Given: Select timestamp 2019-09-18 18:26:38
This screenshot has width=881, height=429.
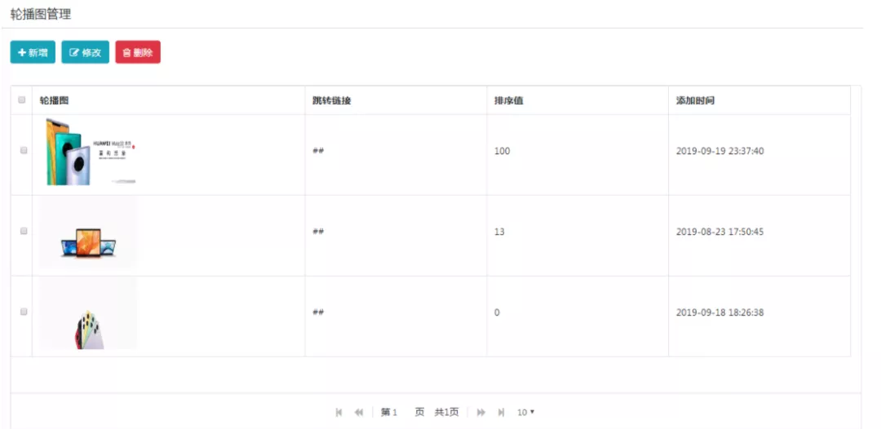Looking at the screenshot, I should (719, 312).
